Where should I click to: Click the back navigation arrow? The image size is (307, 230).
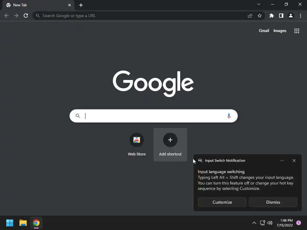7,16
